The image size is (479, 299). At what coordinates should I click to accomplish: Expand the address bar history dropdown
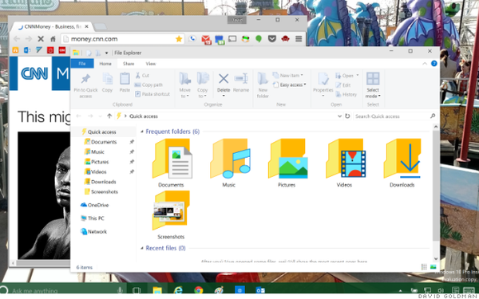[x=339, y=116]
